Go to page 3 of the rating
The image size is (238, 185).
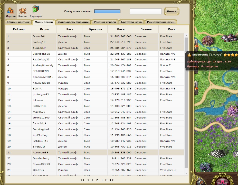(101, 180)
